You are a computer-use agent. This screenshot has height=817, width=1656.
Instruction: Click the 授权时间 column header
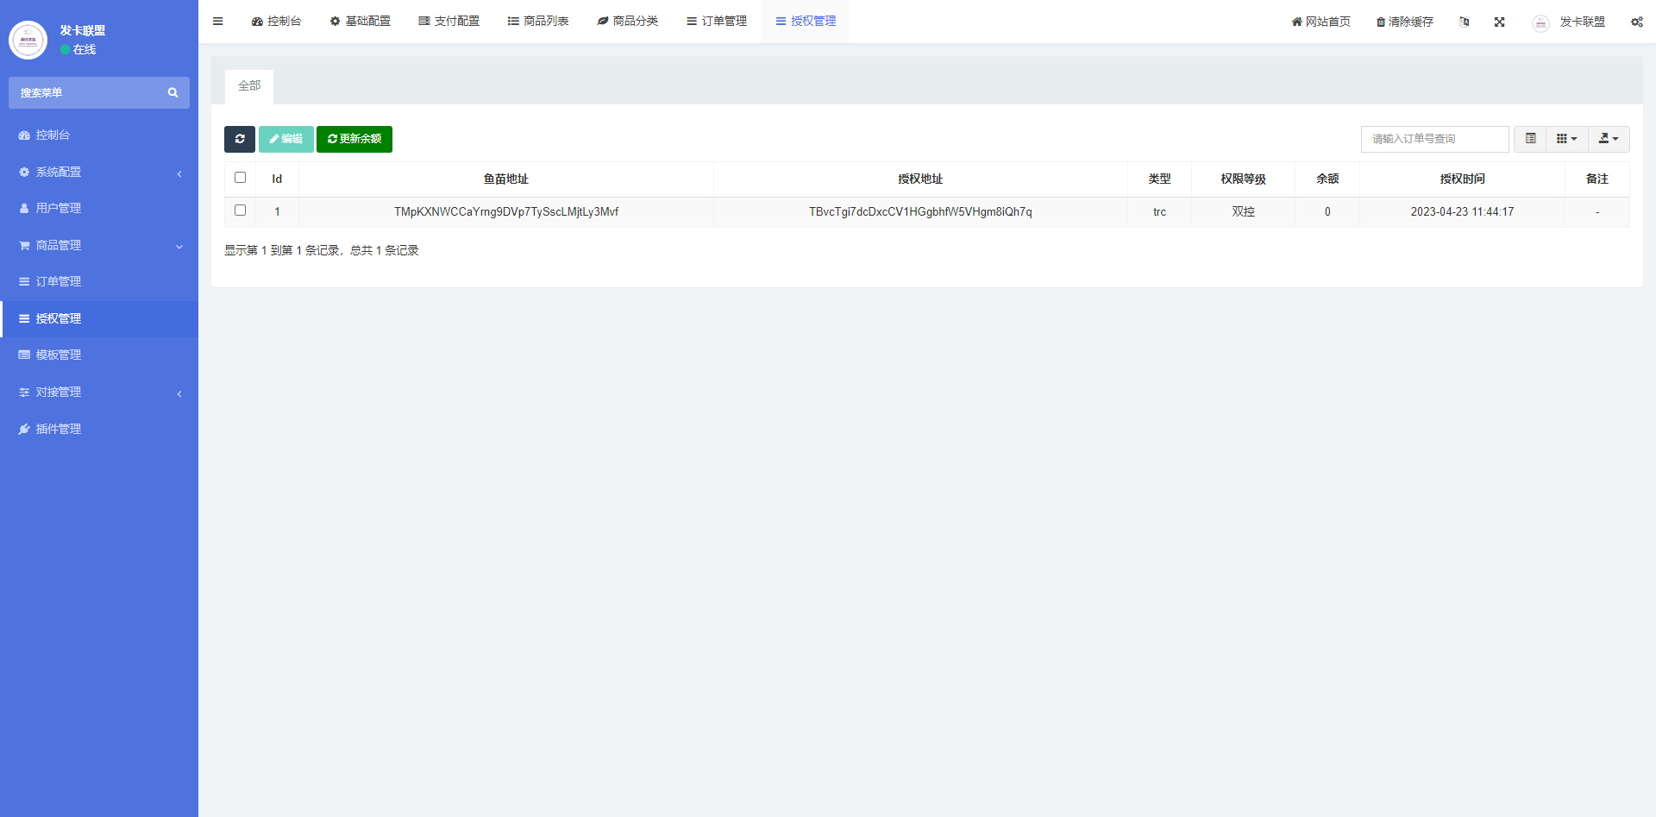[1462, 179]
